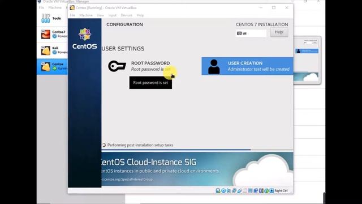Click the 'CentOS Cloud-Instance SIG' banner heading

(x=149, y=162)
